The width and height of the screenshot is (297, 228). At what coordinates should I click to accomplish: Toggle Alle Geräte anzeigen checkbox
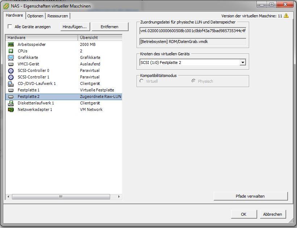point(10,26)
